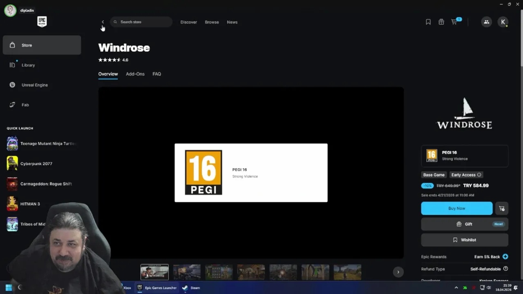Click the large PEGI 16 media player area
Screen dimensions: 523x294
tap(251, 172)
